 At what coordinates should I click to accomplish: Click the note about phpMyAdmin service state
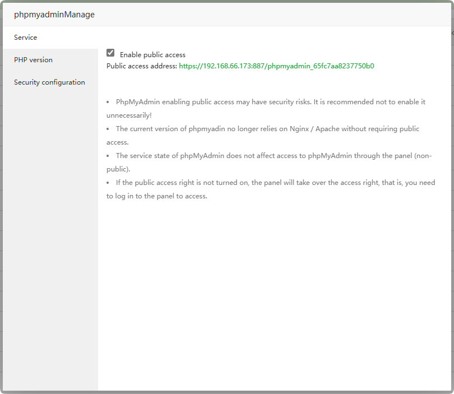click(269, 163)
